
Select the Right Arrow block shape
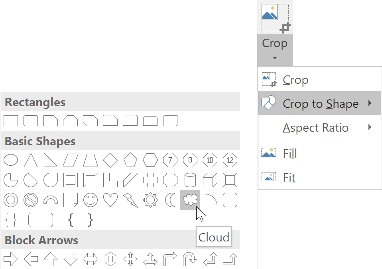(10, 259)
